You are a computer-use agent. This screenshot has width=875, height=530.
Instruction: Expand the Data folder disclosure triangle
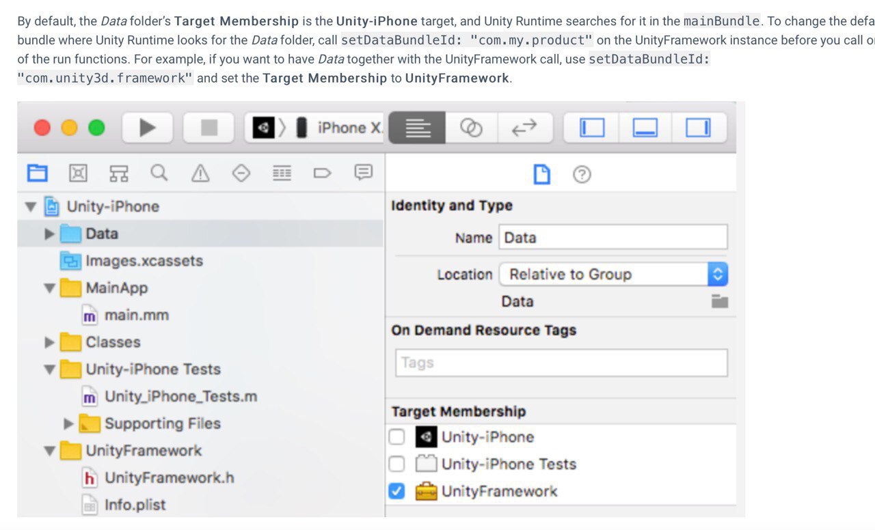49,234
